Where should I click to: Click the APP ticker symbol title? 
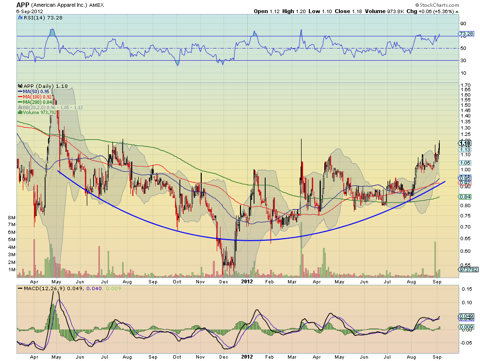(x=23, y=4)
